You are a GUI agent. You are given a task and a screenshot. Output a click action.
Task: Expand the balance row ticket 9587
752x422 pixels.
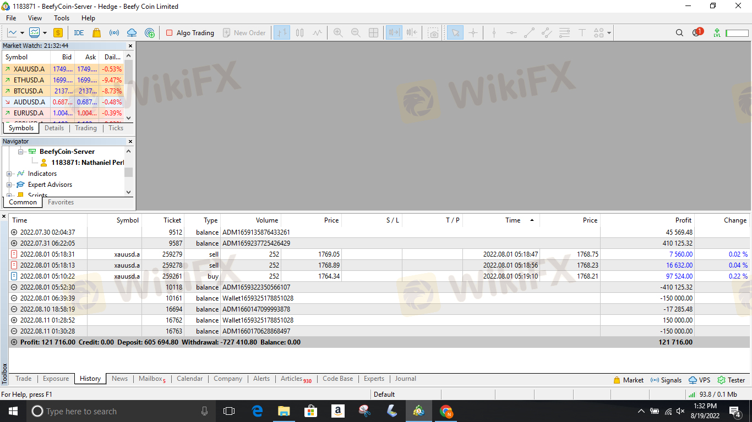click(14, 243)
